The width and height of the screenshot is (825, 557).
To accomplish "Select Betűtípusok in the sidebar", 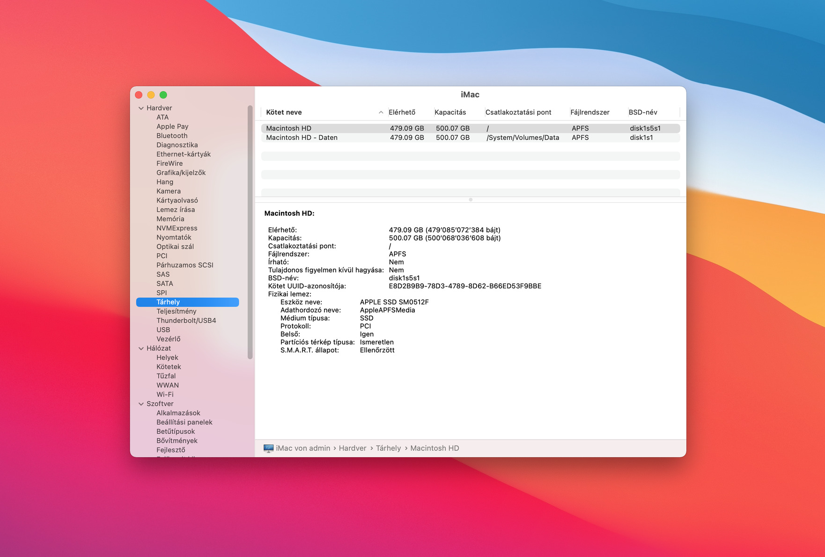I will tap(176, 432).
